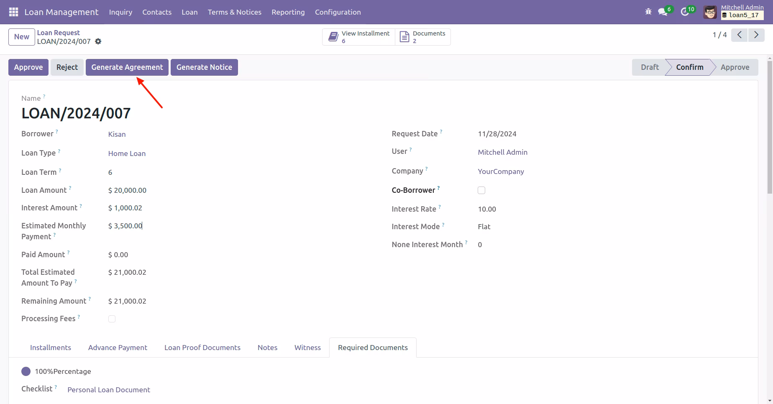
Task: Open Home Loan type link
Action: (127, 153)
